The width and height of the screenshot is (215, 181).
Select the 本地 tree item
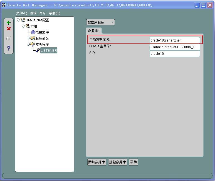(34, 26)
